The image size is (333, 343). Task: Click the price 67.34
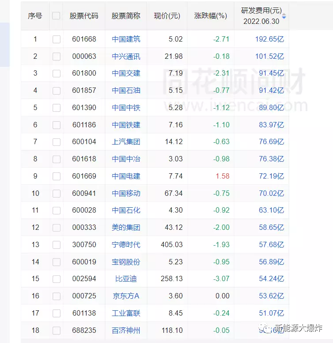click(174, 193)
